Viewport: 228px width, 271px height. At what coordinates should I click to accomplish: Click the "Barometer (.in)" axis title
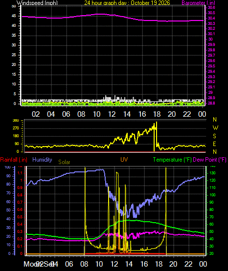tap(198, 3)
